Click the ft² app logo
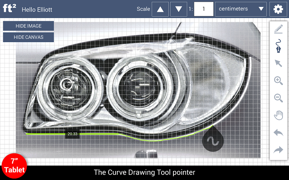The height and width of the screenshot is (180, 289). (9, 8)
